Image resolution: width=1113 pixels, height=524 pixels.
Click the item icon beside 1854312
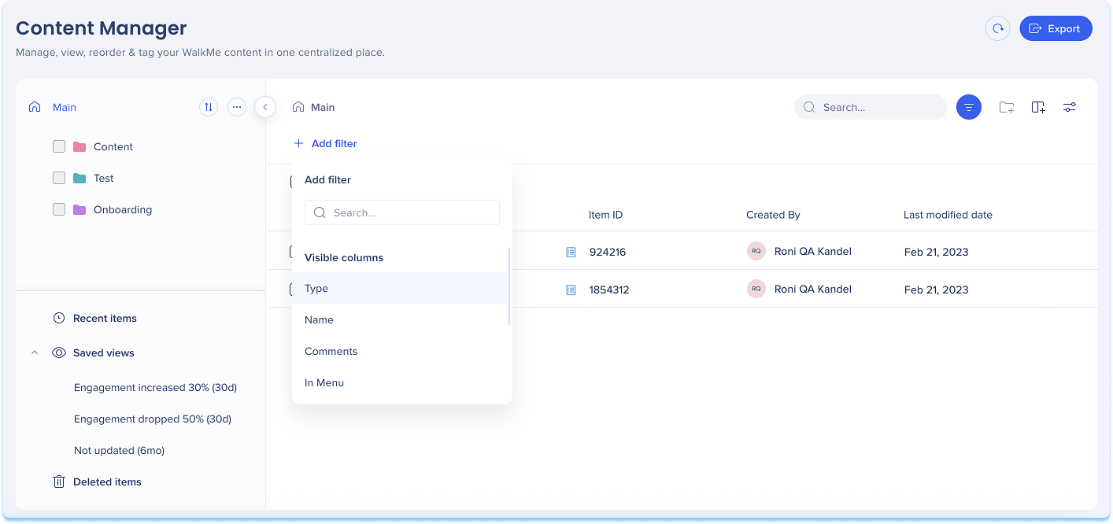point(571,290)
